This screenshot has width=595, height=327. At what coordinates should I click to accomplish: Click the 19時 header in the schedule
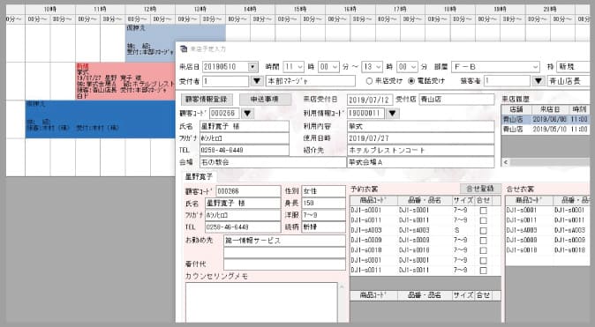pos(500,9)
